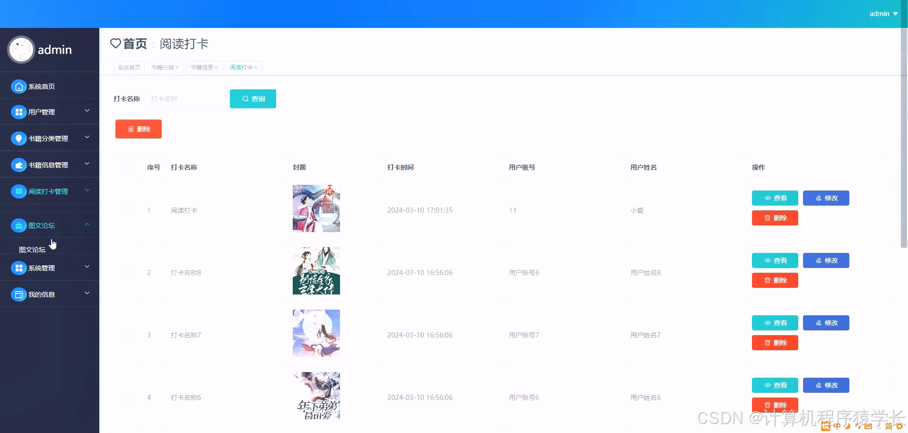The height and width of the screenshot is (433, 908).
Task: Click the cell text 用户姓名7
Action: [x=645, y=335]
